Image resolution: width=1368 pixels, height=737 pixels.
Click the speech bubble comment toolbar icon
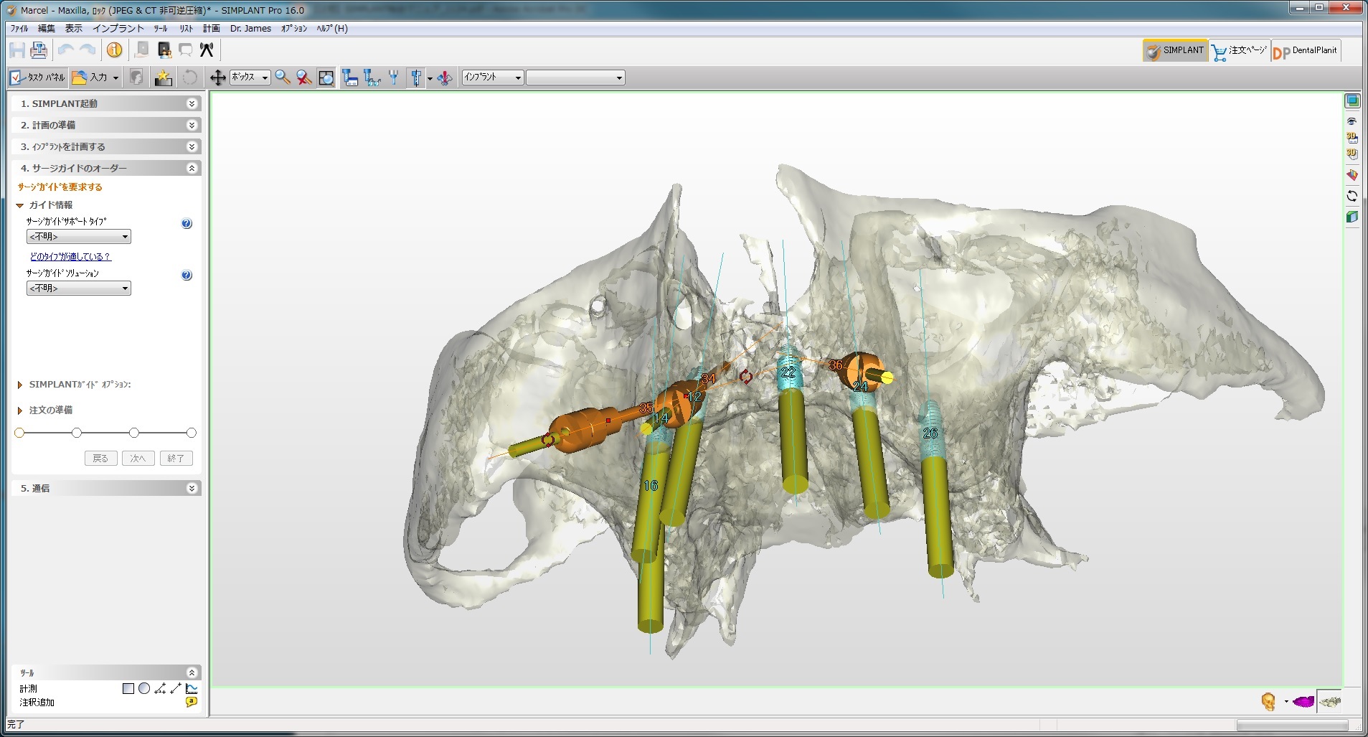pyautogui.click(x=186, y=50)
